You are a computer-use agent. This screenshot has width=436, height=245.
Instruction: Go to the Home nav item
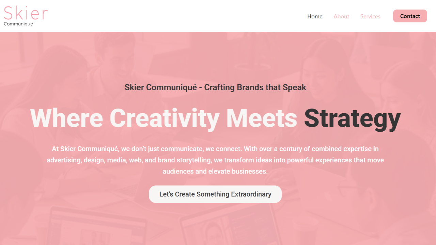click(x=315, y=16)
